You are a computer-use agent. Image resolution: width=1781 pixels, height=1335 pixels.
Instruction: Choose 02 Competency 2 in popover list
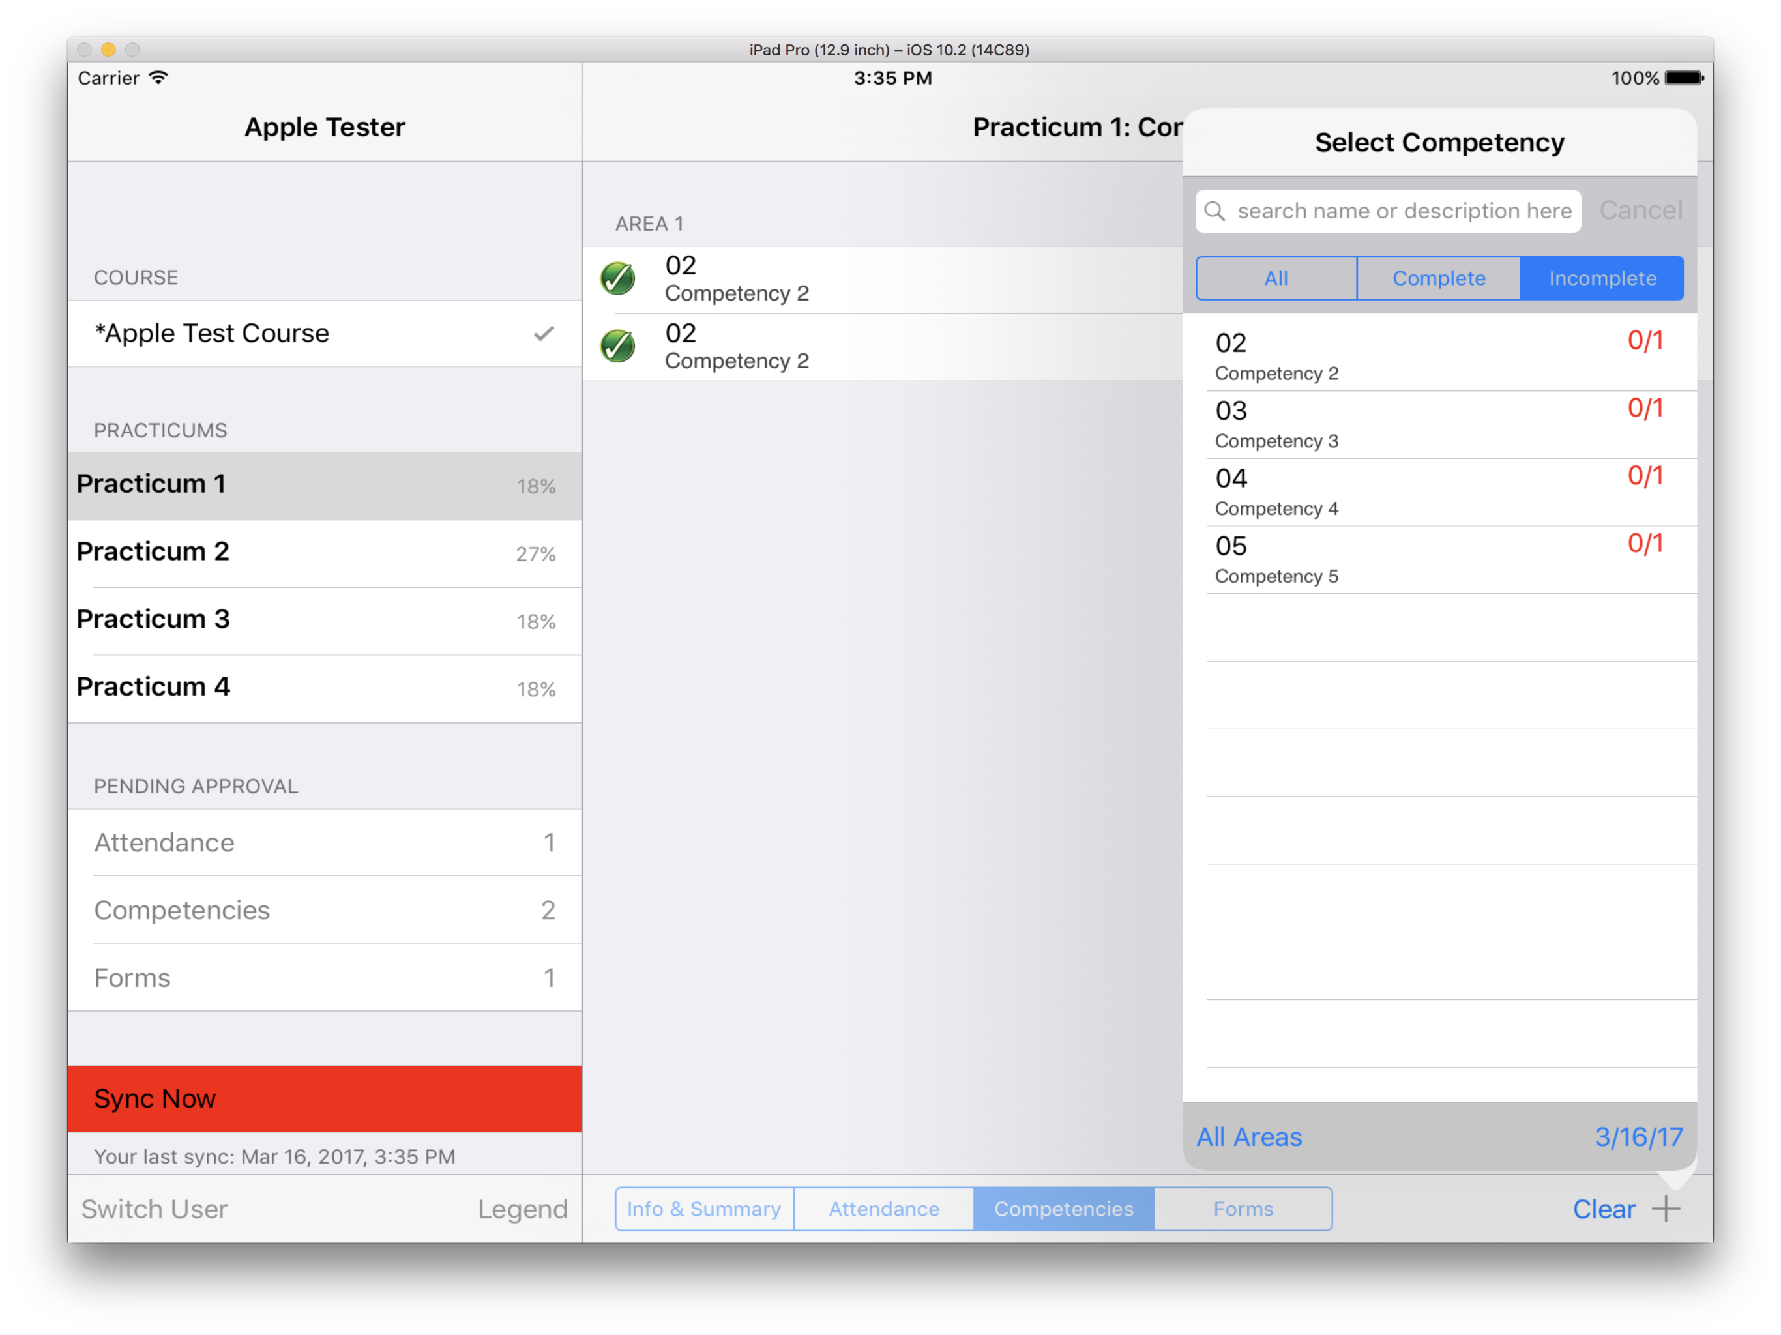pyautogui.click(x=1439, y=357)
